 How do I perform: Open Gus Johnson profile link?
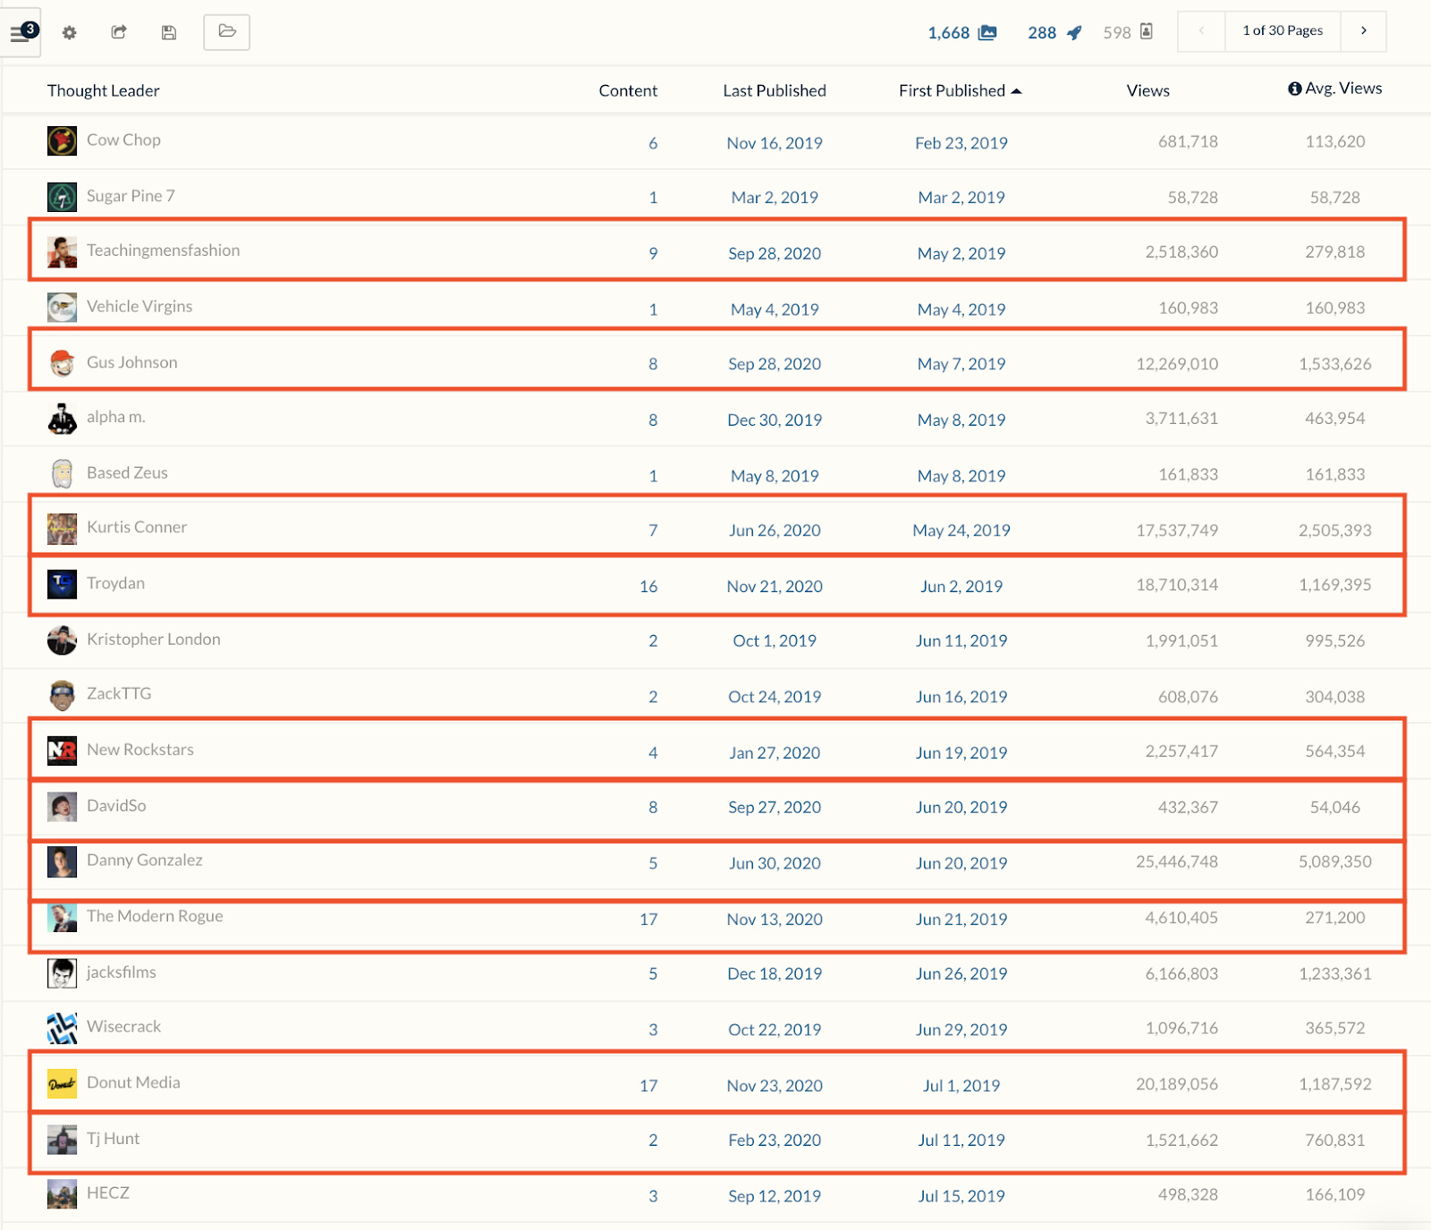coord(131,362)
